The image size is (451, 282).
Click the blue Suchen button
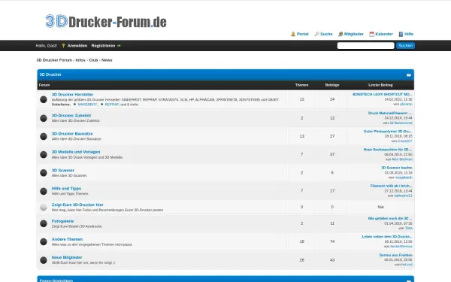tap(406, 45)
